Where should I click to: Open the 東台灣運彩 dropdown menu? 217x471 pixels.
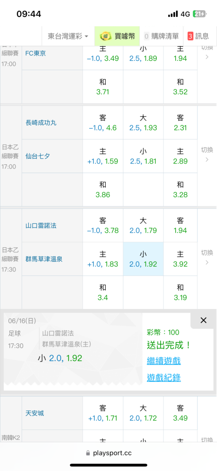coord(68,36)
